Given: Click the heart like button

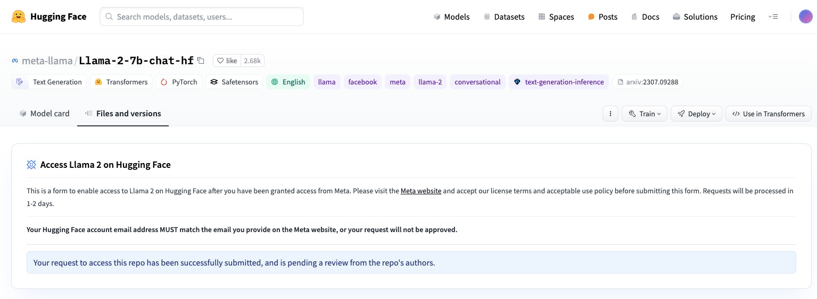Looking at the screenshot, I should (x=227, y=61).
